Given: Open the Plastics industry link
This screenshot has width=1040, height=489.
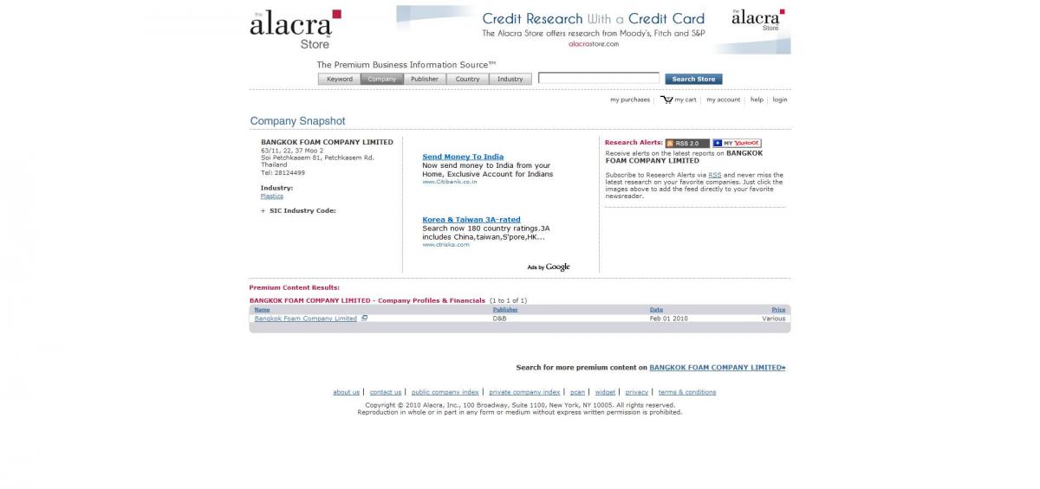Looking at the screenshot, I should 272,196.
